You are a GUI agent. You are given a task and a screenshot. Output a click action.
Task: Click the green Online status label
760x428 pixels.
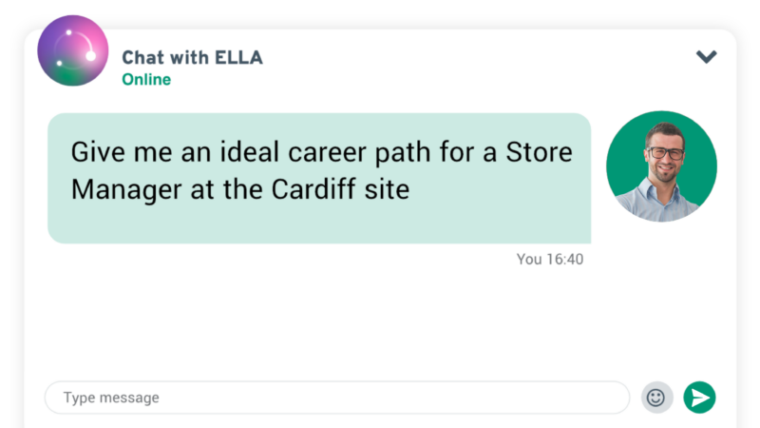(146, 79)
